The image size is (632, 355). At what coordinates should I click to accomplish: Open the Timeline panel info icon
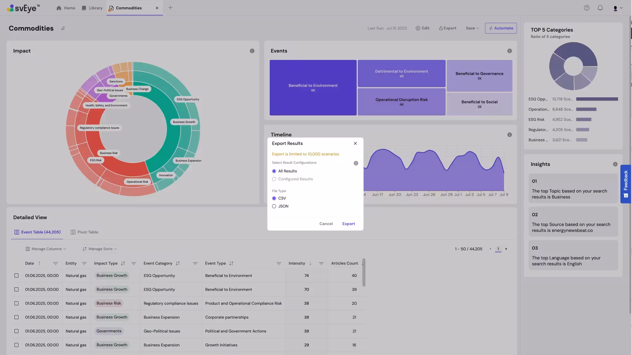tap(509, 135)
